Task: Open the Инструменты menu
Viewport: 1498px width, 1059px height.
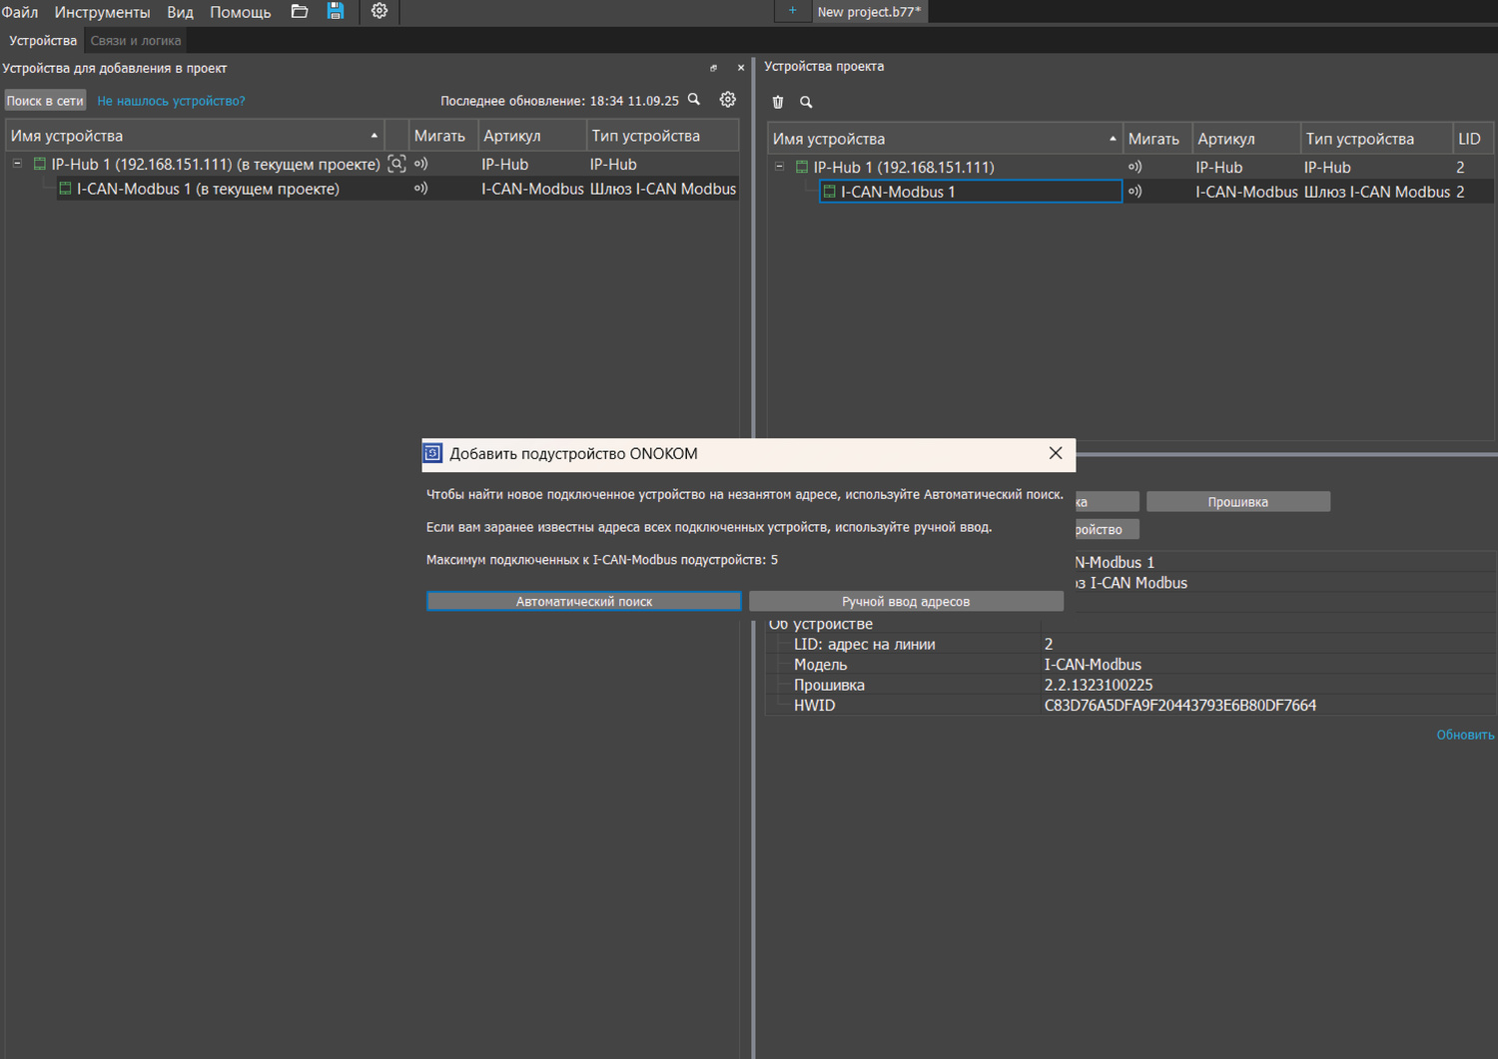Action: click(102, 12)
